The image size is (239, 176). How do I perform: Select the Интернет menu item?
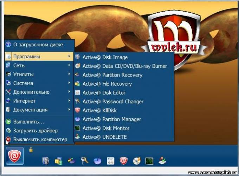pyautogui.click(x=39, y=101)
